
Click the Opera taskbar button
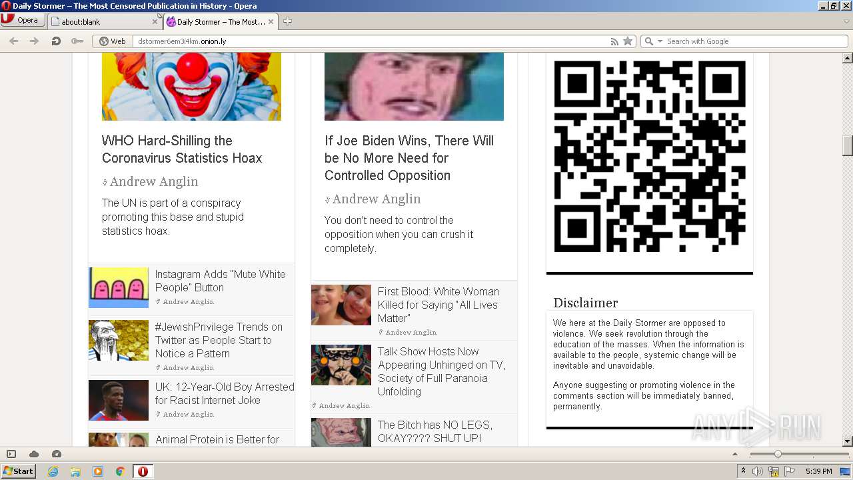click(x=143, y=471)
